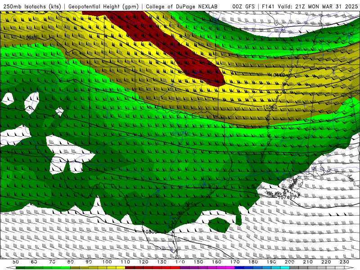
Task: Click the 60 knot label on the color scale
Action: (x=34, y=262)
